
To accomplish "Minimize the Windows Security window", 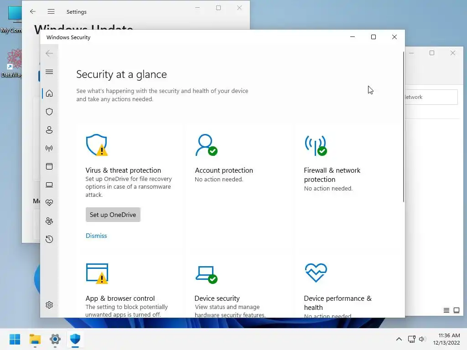I will pyautogui.click(x=353, y=37).
